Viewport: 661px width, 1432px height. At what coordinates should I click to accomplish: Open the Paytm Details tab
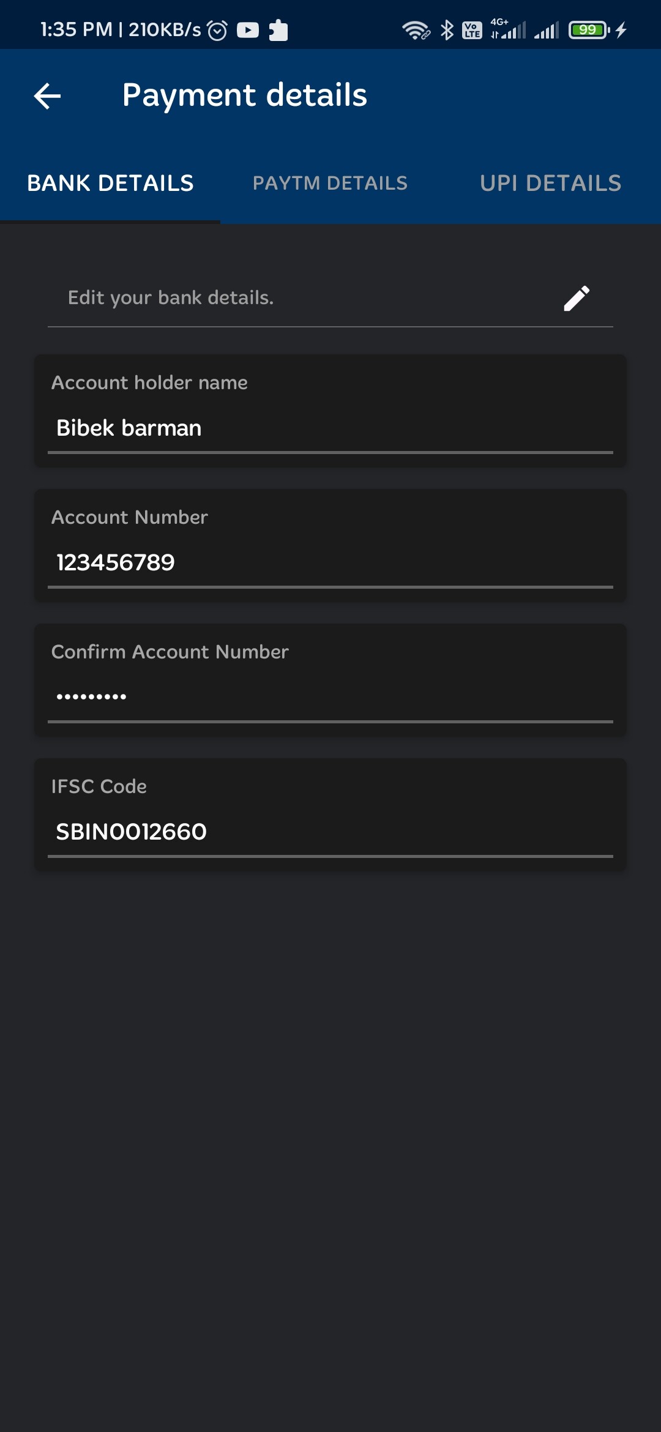pos(330,183)
